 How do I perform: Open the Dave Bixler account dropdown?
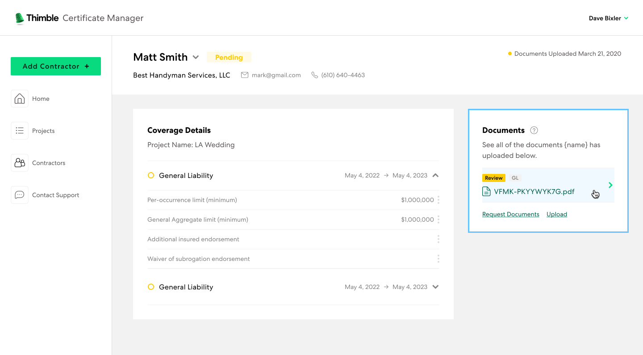pos(609,18)
